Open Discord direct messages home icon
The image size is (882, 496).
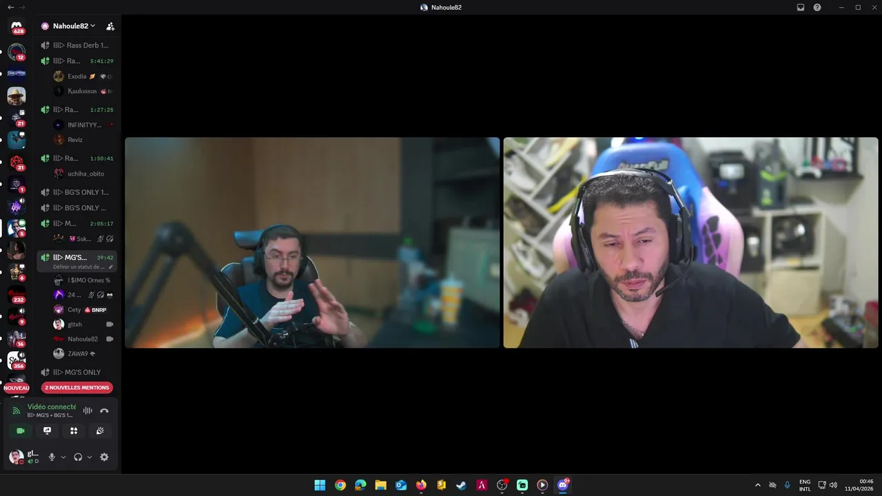pos(17,26)
